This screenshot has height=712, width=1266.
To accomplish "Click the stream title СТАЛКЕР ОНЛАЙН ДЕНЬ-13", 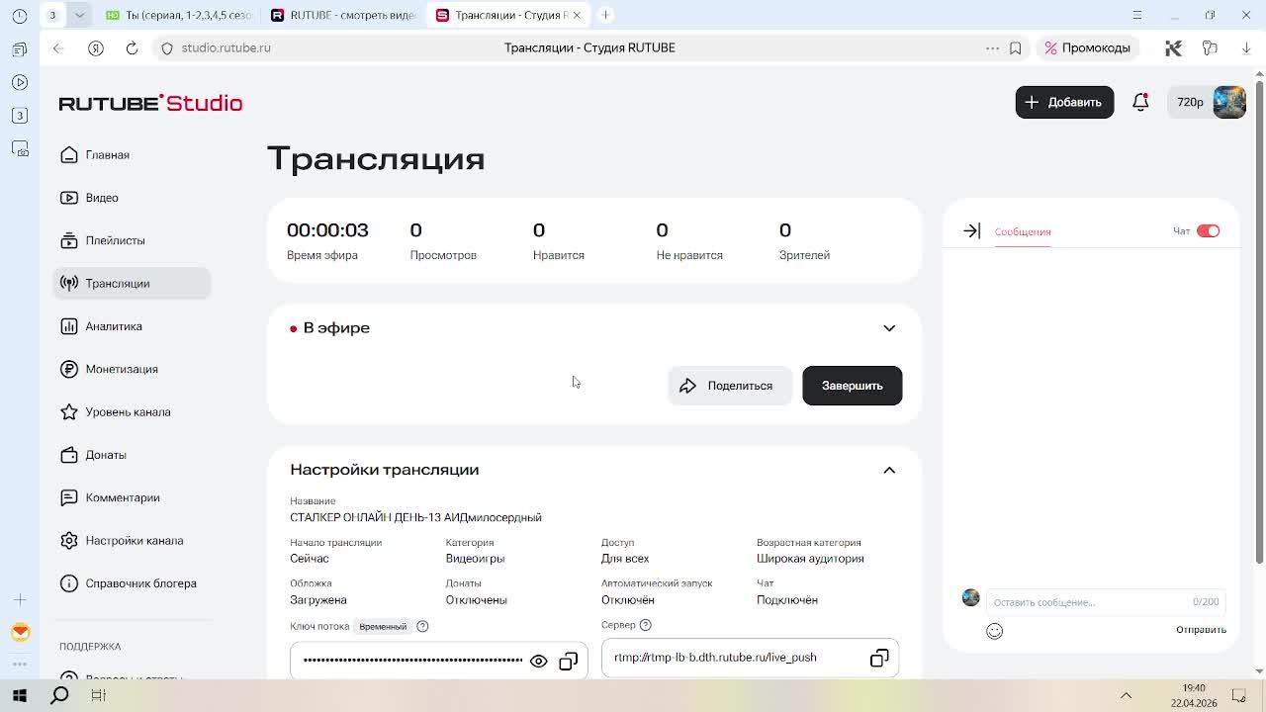I will pyautogui.click(x=415, y=517).
